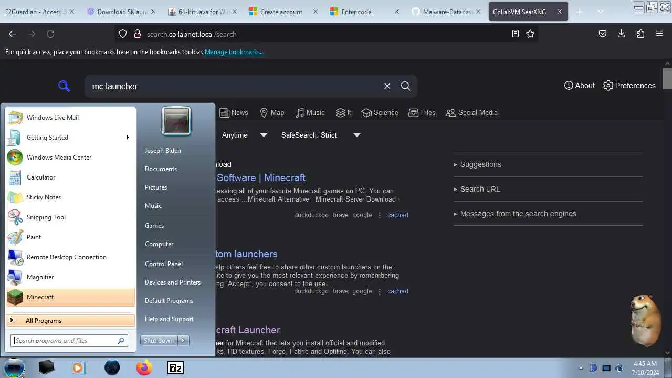
Task: Switch to Create account browser tab
Action: pos(282,12)
